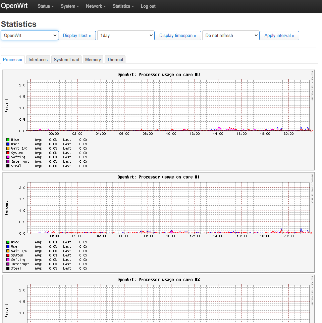Select the Thermal tab

(115, 59)
